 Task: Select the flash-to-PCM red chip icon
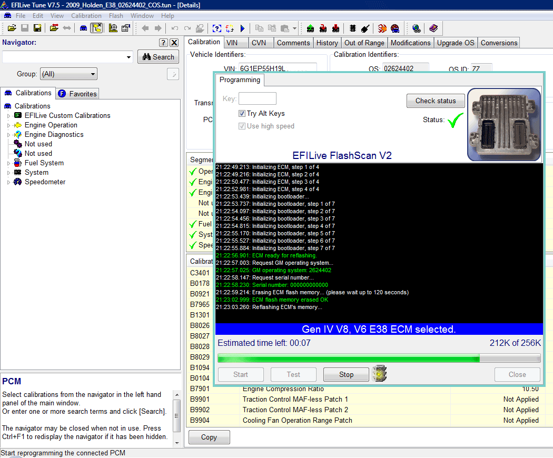(x=335, y=28)
